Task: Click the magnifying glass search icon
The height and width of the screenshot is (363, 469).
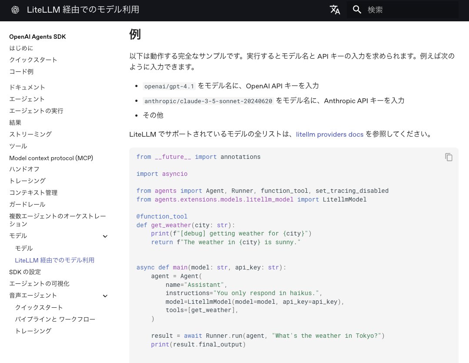Action: [x=357, y=10]
